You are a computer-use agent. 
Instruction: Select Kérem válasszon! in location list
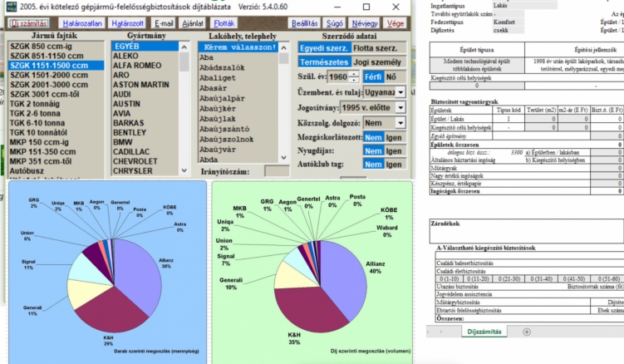tap(238, 47)
